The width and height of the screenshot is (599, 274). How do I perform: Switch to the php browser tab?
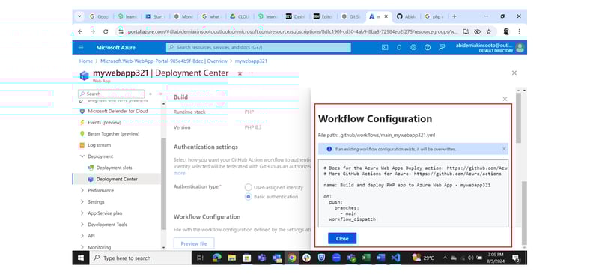tap(434, 16)
